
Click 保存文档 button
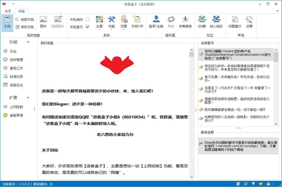tap(25, 27)
